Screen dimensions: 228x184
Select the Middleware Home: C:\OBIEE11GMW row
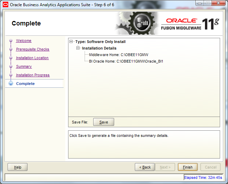(119, 55)
